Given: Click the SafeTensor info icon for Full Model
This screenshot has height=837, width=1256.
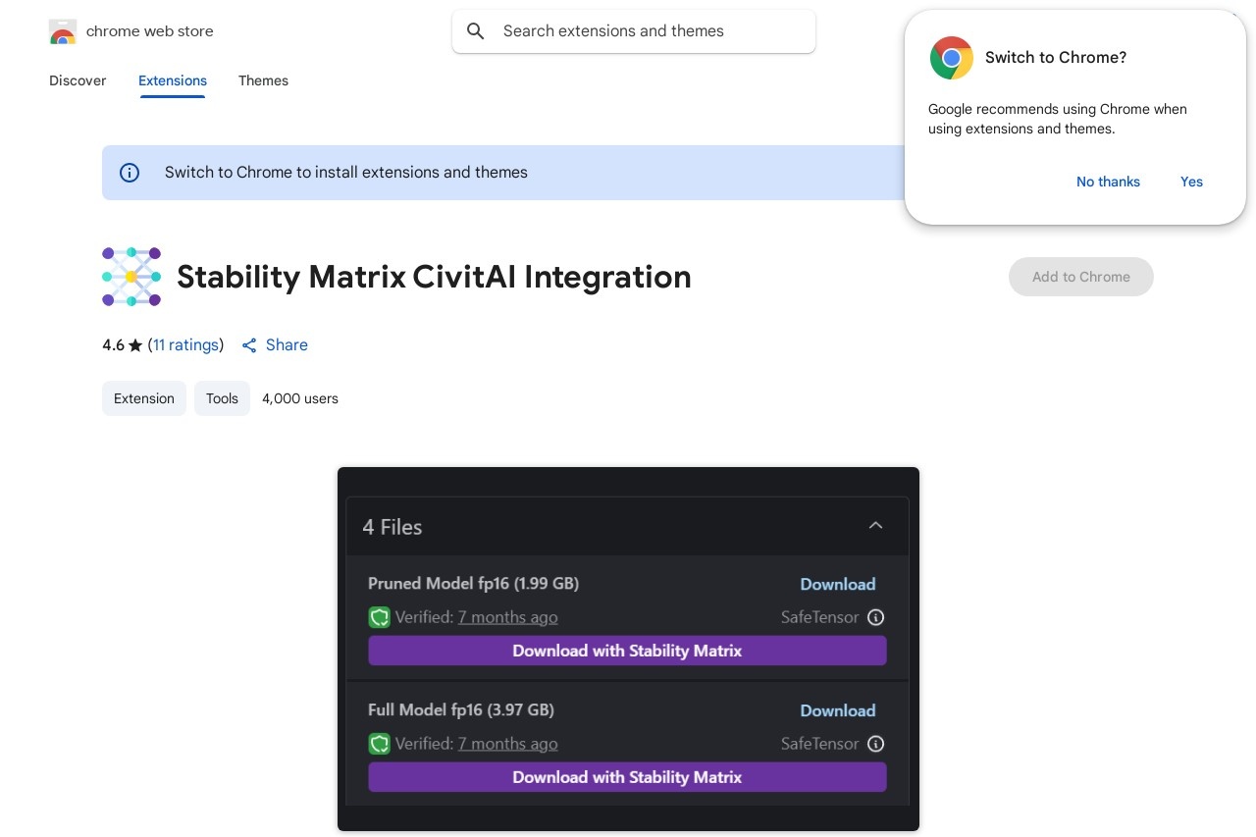Looking at the screenshot, I should pos(876,744).
